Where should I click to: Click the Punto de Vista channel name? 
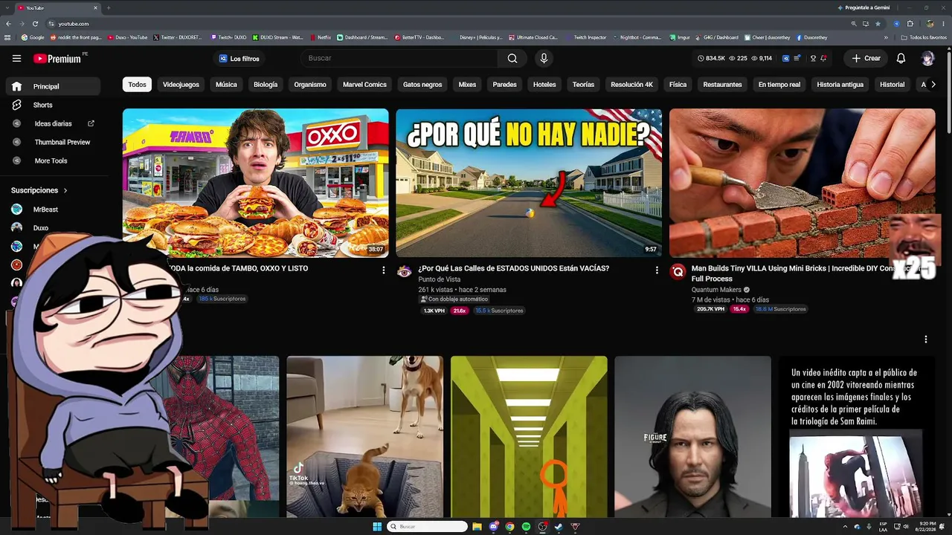coord(439,279)
